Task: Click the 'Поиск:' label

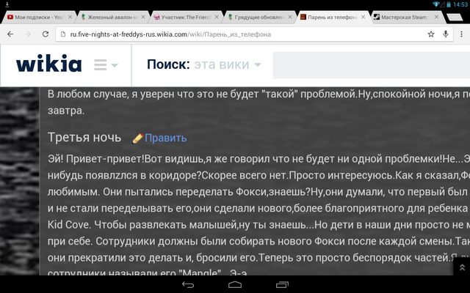Action: (168, 64)
